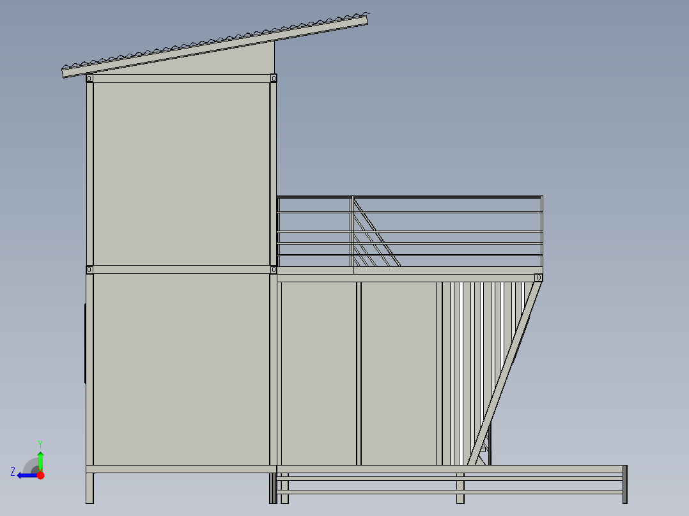Pick the dark end post of ground fence

625,484
